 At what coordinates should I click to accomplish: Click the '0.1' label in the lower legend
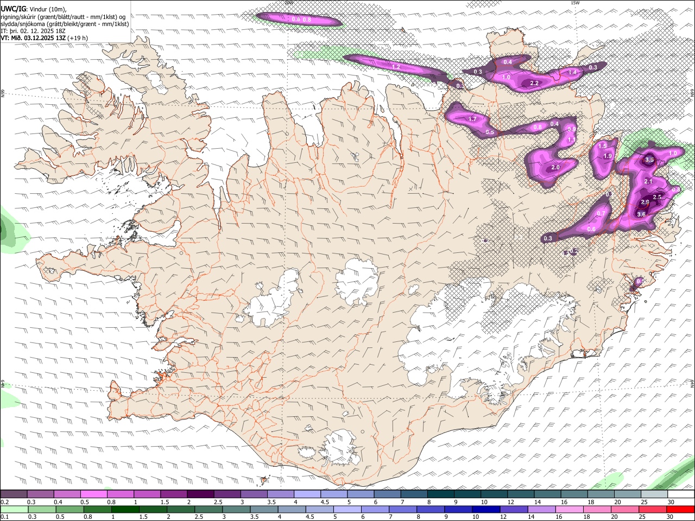point(4,517)
